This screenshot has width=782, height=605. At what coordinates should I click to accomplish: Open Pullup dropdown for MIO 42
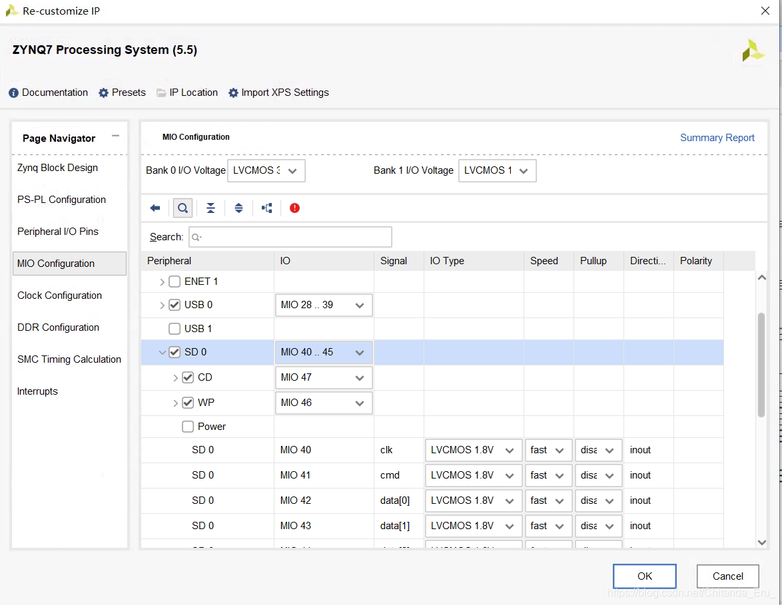point(598,501)
